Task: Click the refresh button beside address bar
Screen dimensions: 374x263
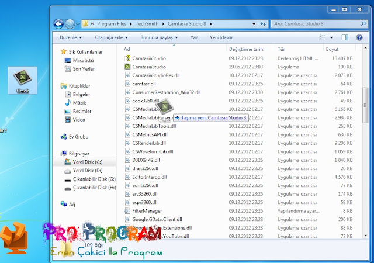Action: tap(263, 24)
